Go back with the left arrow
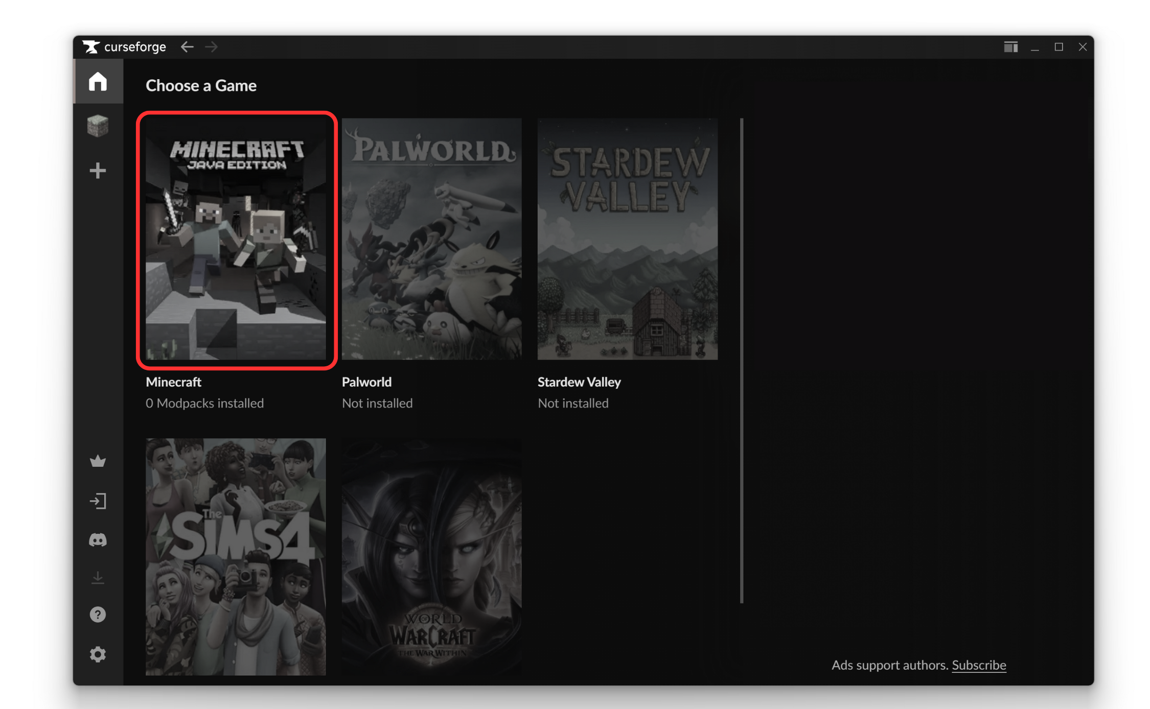This screenshot has height=709, width=1150. 187,47
